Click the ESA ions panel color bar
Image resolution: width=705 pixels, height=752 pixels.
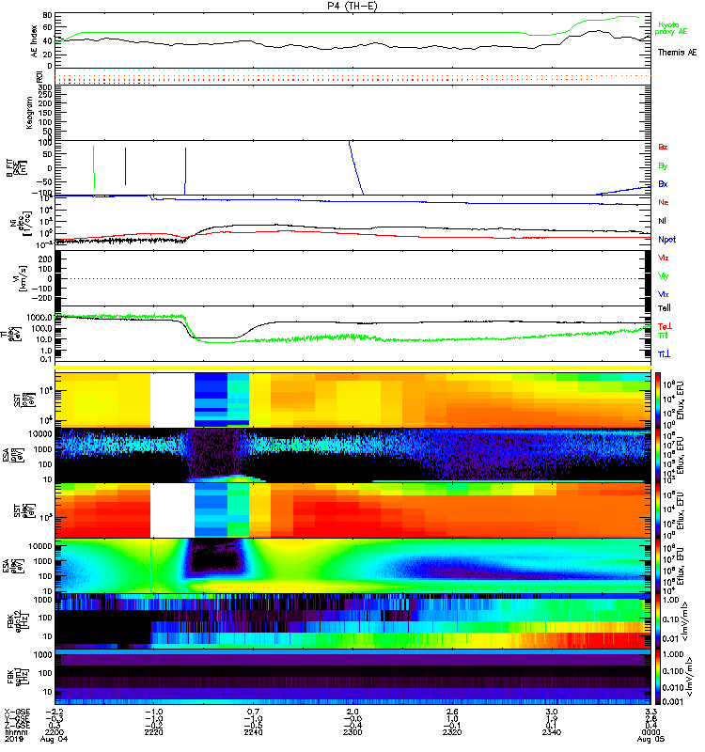[657, 455]
